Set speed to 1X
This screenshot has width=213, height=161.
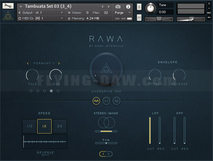tap(44, 126)
